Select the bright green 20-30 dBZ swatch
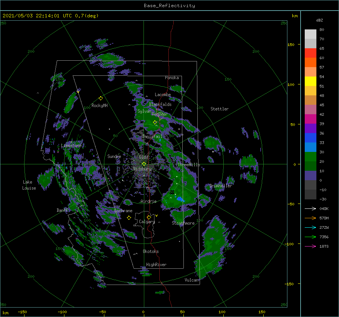Viewport: 339px width, 317px height. pyautogui.click(x=310, y=157)
